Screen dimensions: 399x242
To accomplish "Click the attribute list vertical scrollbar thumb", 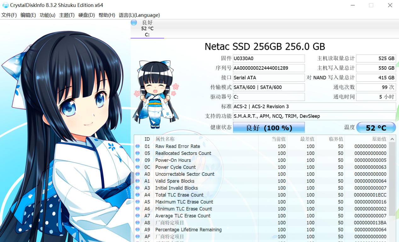I will pyautogui.click(x=392, y=179).
